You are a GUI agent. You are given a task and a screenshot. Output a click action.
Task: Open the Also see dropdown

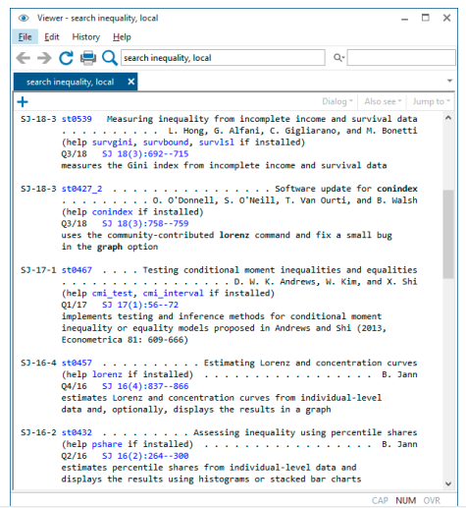(x=383, y=101)
